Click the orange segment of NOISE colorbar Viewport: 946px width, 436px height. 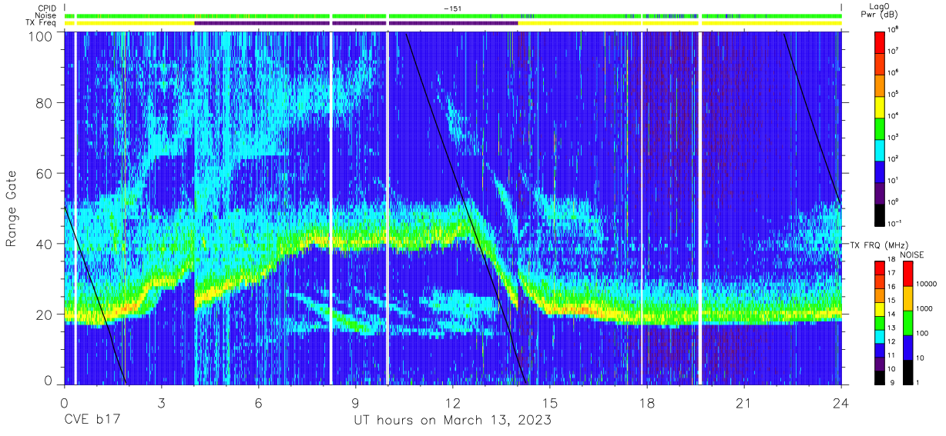click(x=907, y=298)
